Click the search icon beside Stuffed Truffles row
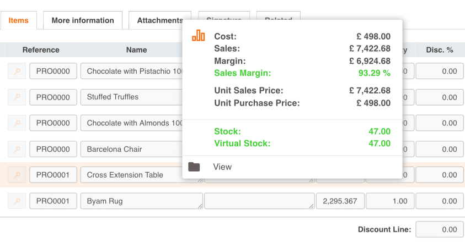 [x=17, y=97]
